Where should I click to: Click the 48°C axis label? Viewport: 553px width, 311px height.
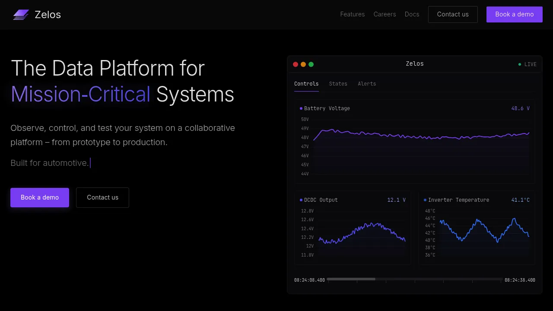[x=430, y=211]
